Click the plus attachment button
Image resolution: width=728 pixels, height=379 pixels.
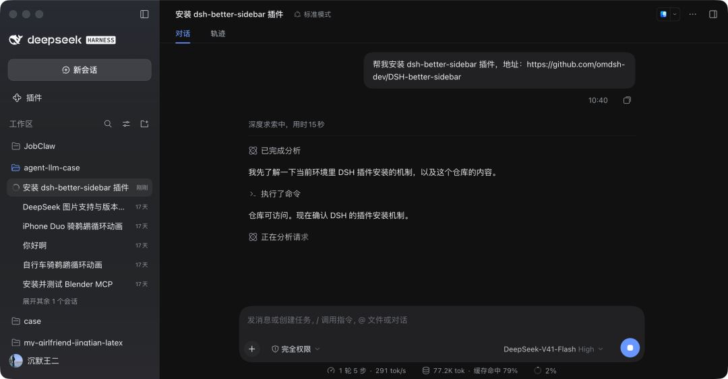coord(251,349)
